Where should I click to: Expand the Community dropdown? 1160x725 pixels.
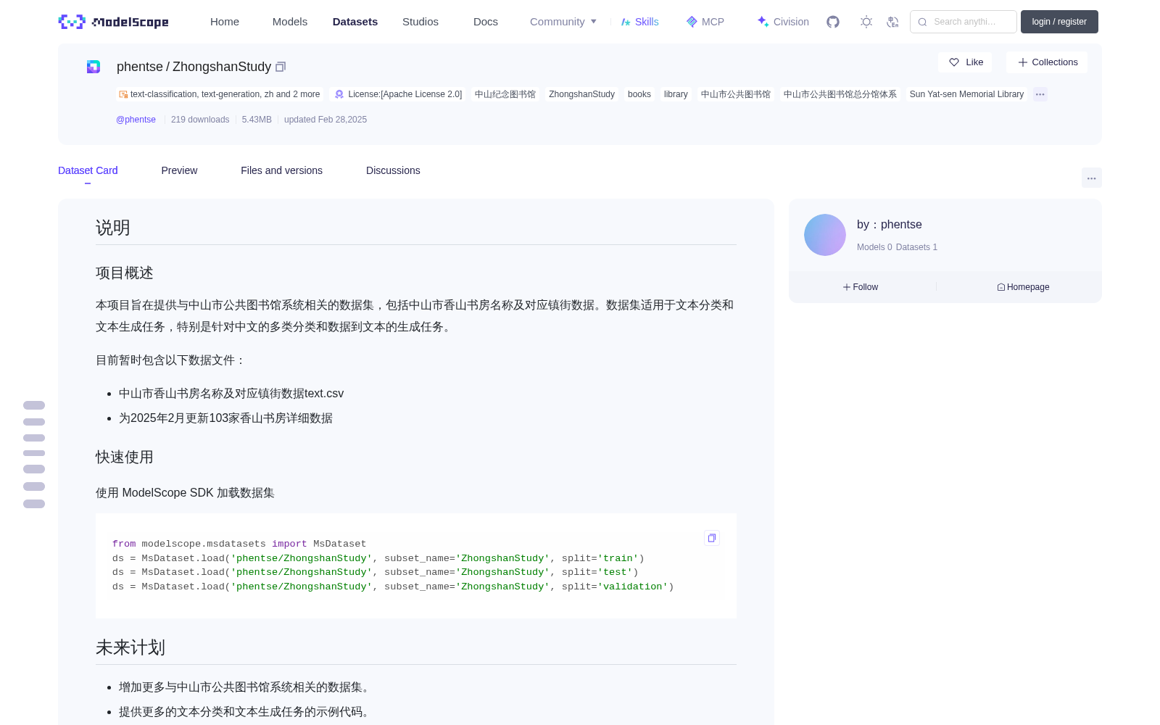(563, 22)
